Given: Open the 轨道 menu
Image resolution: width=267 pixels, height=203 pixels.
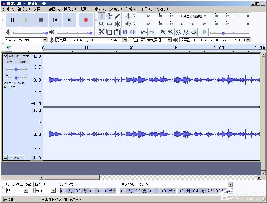Looking at the screenshot, I should [85, 9].
